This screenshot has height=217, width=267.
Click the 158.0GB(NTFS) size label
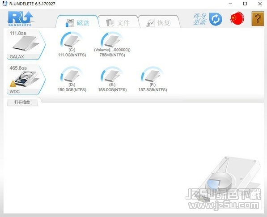[x=112, y=90]
